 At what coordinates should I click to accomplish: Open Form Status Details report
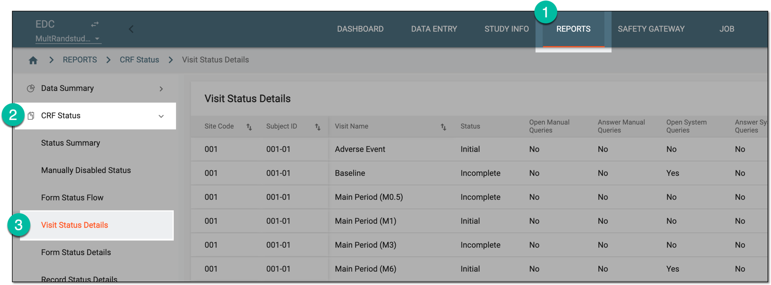click(x=76, y=252)
